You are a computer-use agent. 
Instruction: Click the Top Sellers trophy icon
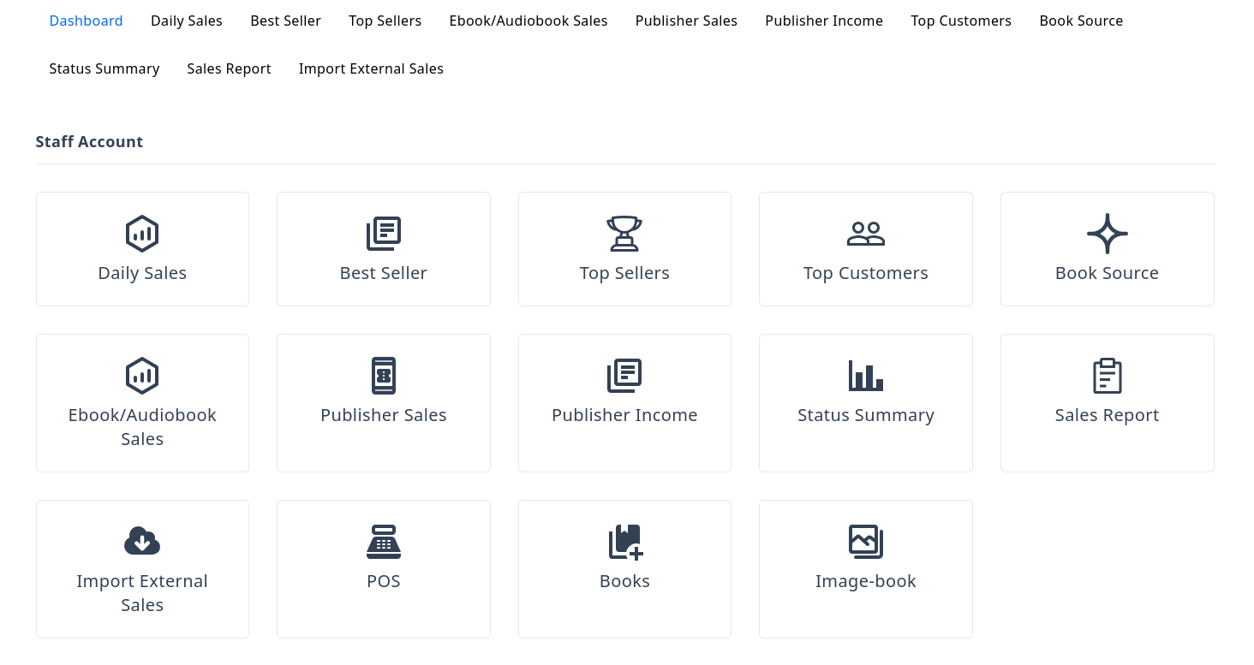click(x=624, y=234)
